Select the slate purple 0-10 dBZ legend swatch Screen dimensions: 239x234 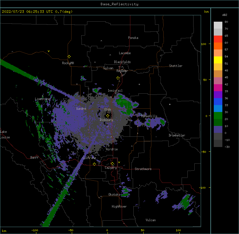coord(218,130)
